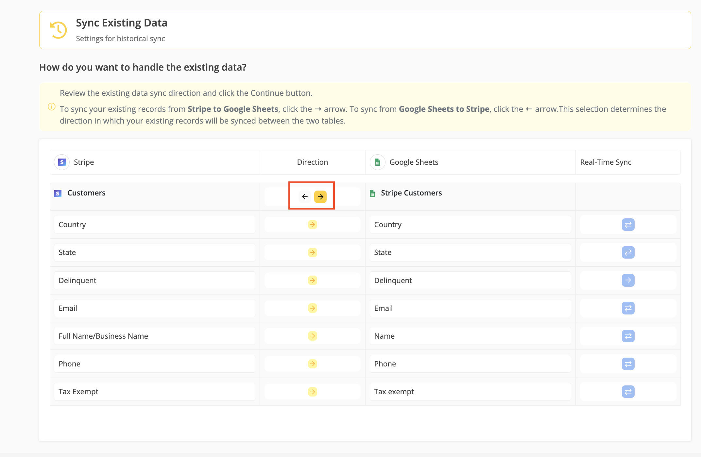The image size is (701, 457).
Task: Click the Google Sheets logo in the table header
Action: tap(377, 162)
